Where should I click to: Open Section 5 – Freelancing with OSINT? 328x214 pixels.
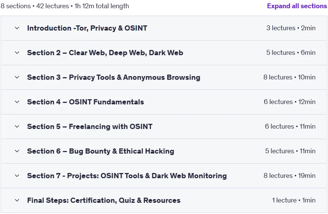click(90, 126)
